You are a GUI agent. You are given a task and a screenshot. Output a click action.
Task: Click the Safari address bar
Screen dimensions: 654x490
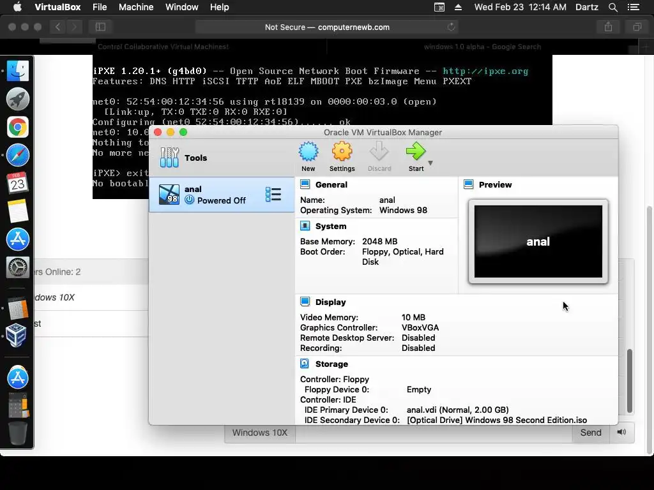(327, 27)
